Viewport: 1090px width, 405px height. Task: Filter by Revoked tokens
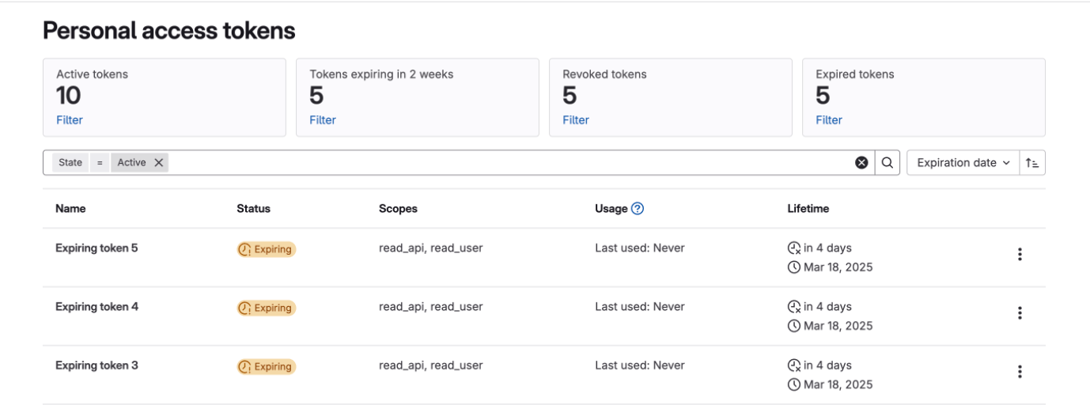pos(575,120)
